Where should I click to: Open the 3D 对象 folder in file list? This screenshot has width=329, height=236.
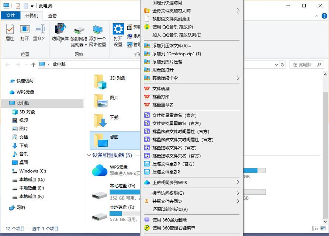click(x=100, y=82)
